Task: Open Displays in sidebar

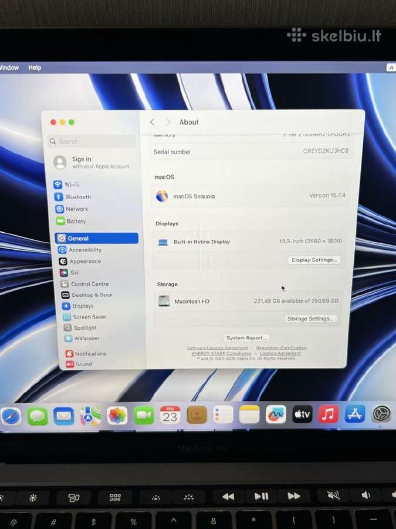Action: click(x=78, y=306)
